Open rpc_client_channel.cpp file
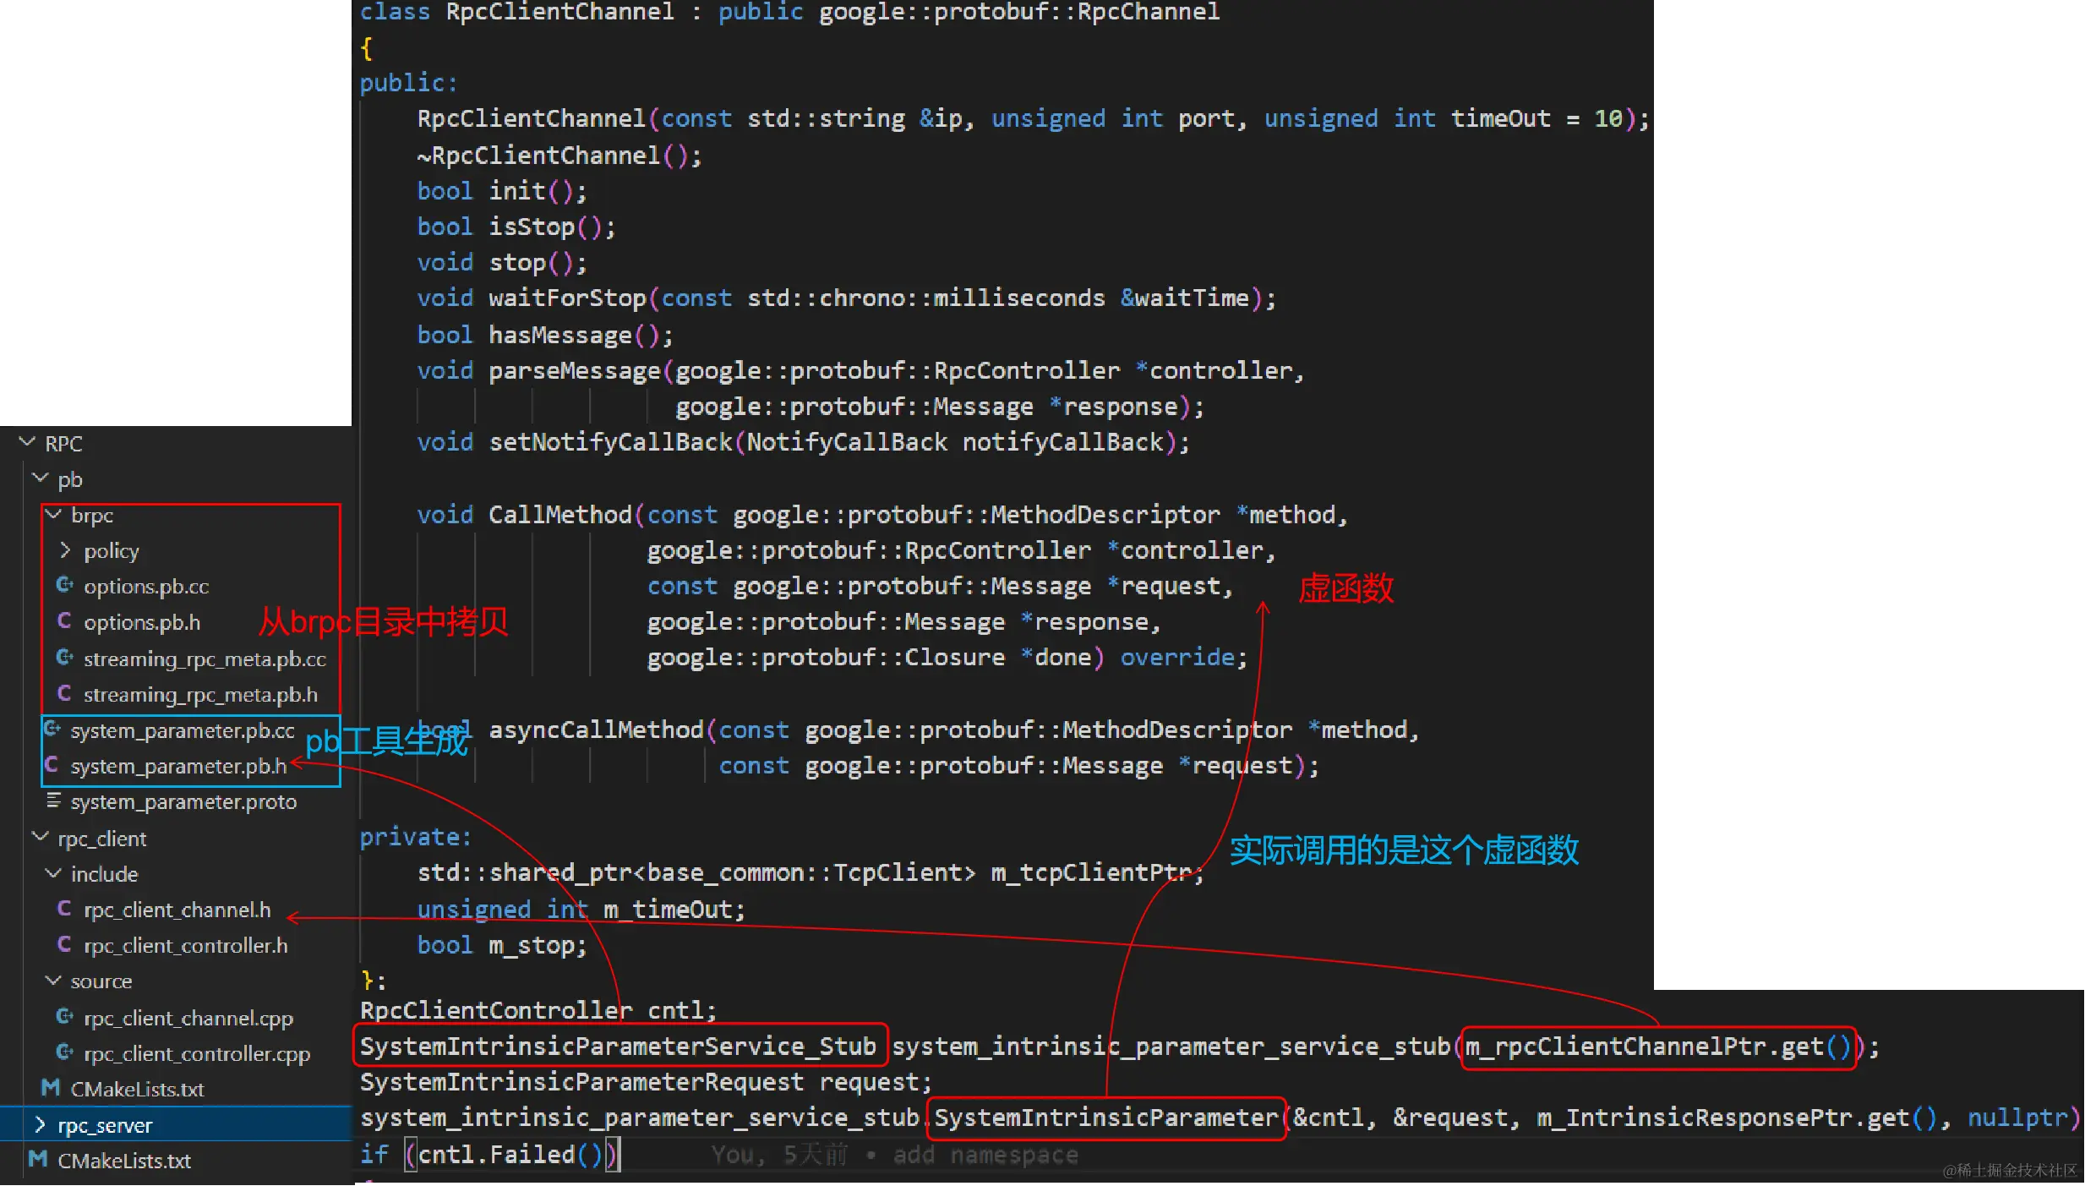Screen dimensions: 2085x1186 click(188, 1018)
